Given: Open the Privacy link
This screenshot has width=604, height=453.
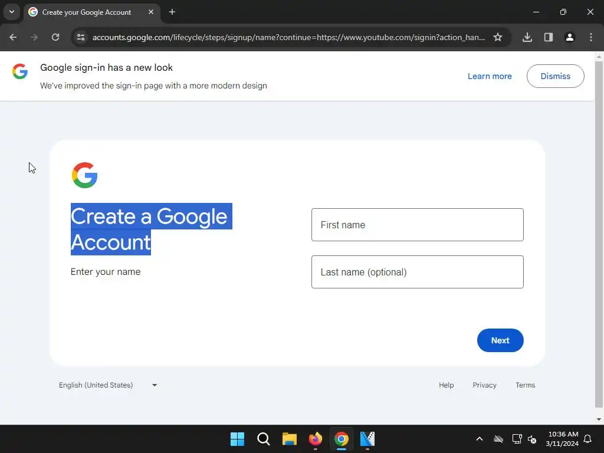Looking at the screenshot, I should (484, 385).
